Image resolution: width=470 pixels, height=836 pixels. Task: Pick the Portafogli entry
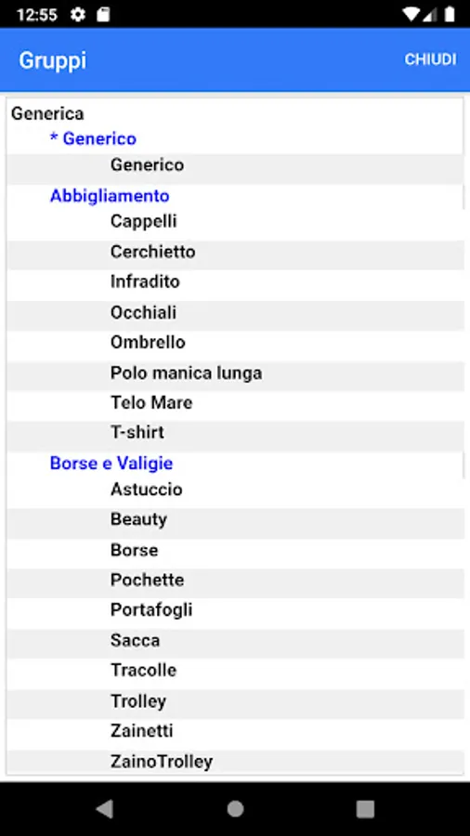235,610
